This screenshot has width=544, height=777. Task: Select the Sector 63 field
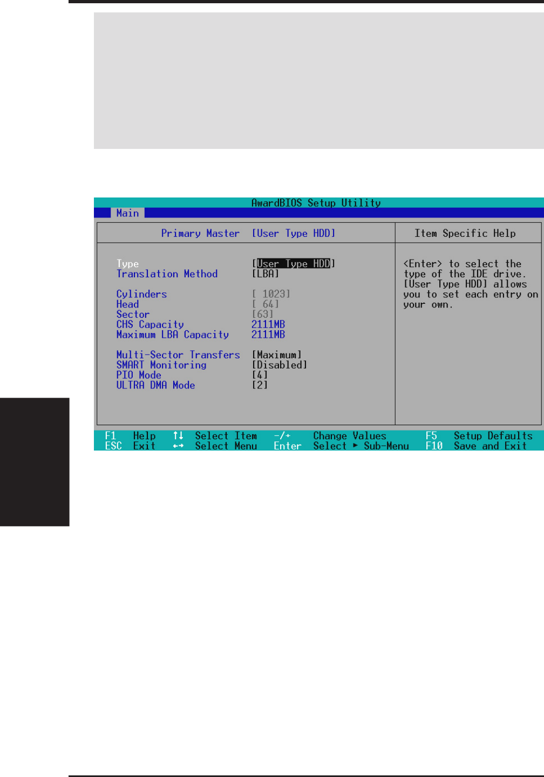coord(263,315)
